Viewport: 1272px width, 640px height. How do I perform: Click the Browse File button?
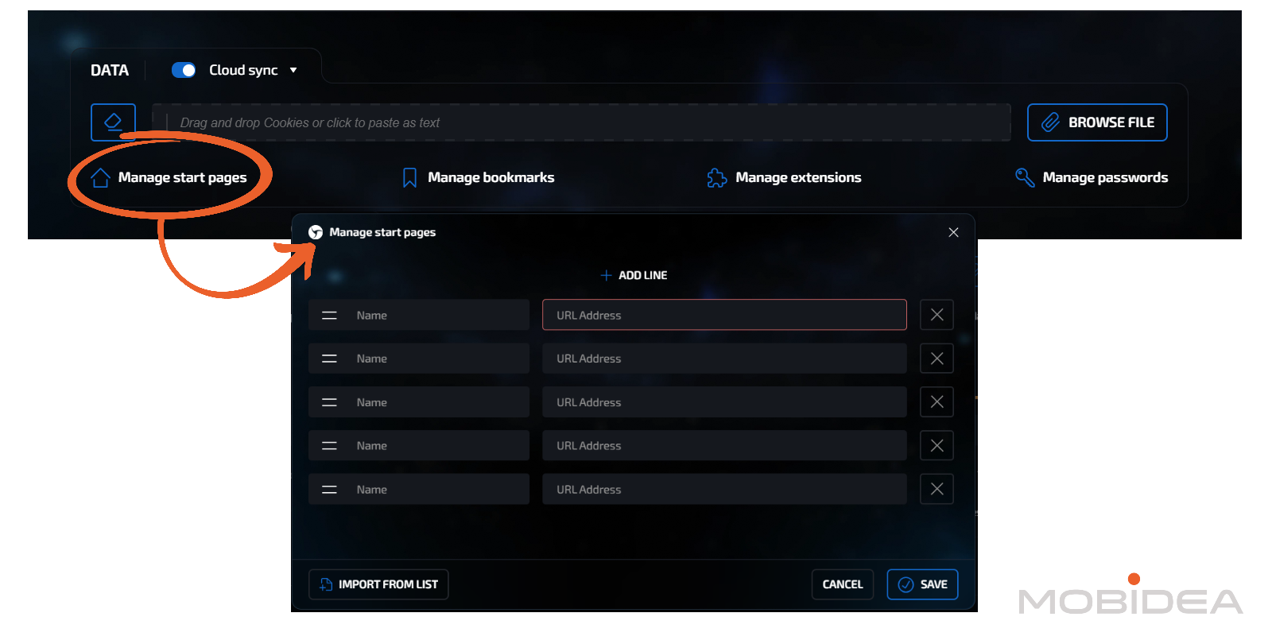tap(1096, 122)
